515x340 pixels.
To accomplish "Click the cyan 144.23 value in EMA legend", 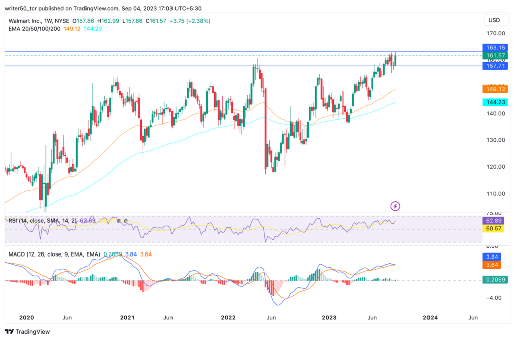I will tap(93, 29).
